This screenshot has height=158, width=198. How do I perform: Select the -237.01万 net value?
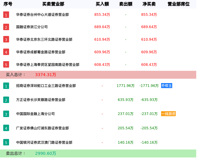149,114
